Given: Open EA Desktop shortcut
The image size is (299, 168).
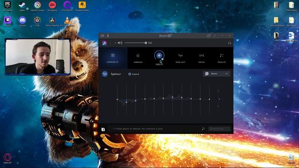Looking at the screenshot, I should 52,6.
